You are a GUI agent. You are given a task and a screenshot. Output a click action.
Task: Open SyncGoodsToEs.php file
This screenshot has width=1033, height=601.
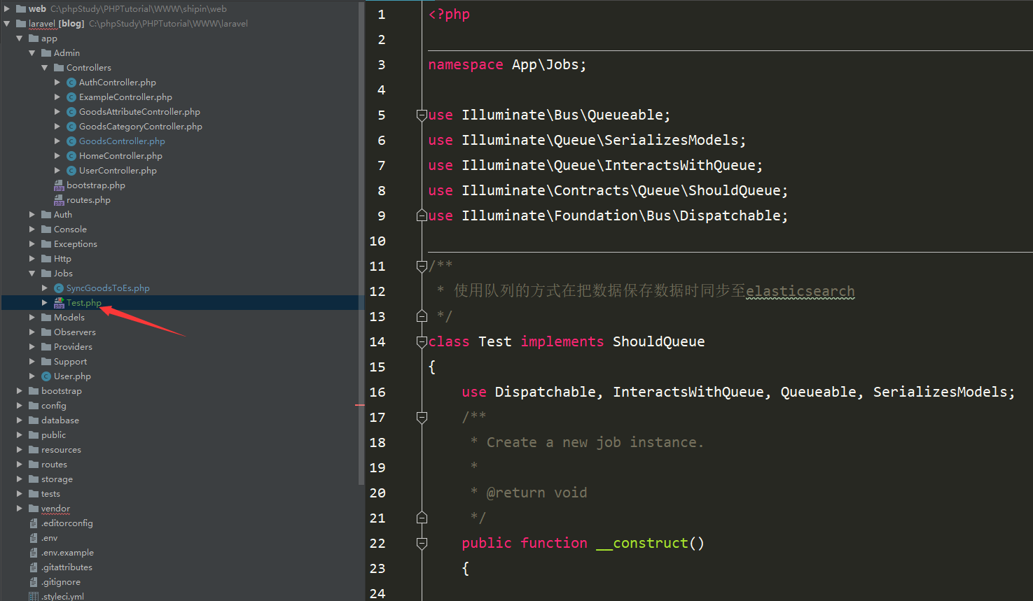(108, 288)
